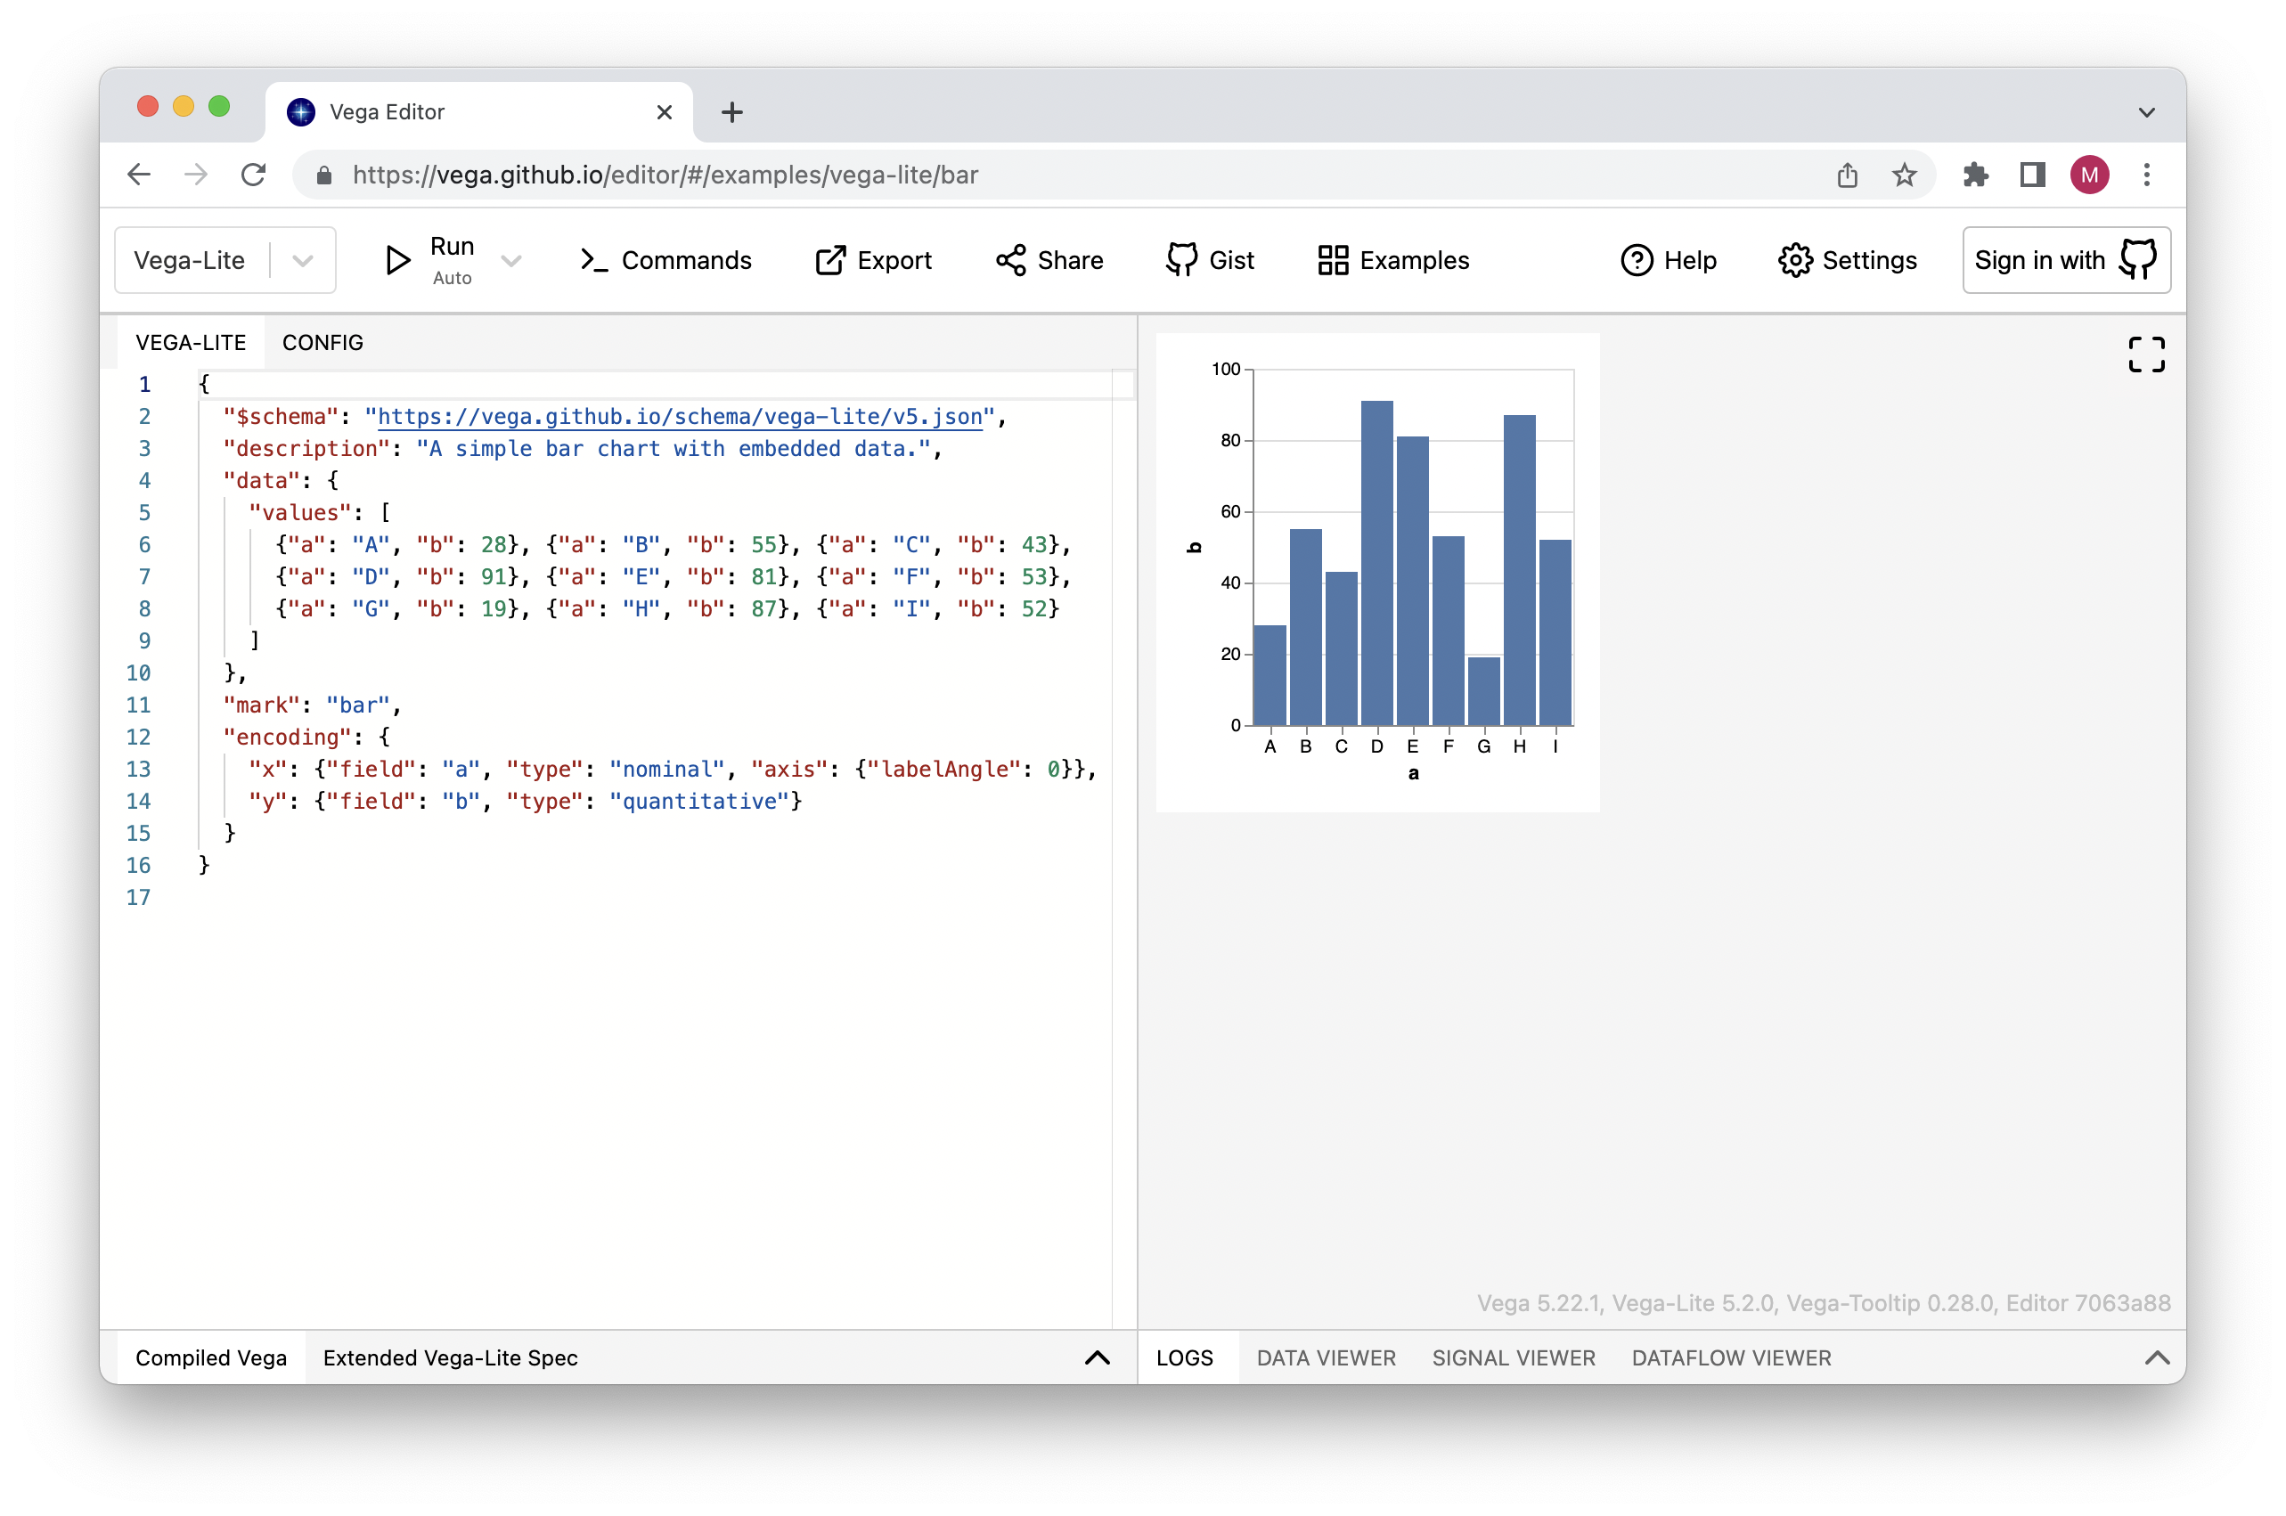The height and width of the screenshot is (1516, 2286).
Task: Open the Commands menu
Action: point(666,259)
